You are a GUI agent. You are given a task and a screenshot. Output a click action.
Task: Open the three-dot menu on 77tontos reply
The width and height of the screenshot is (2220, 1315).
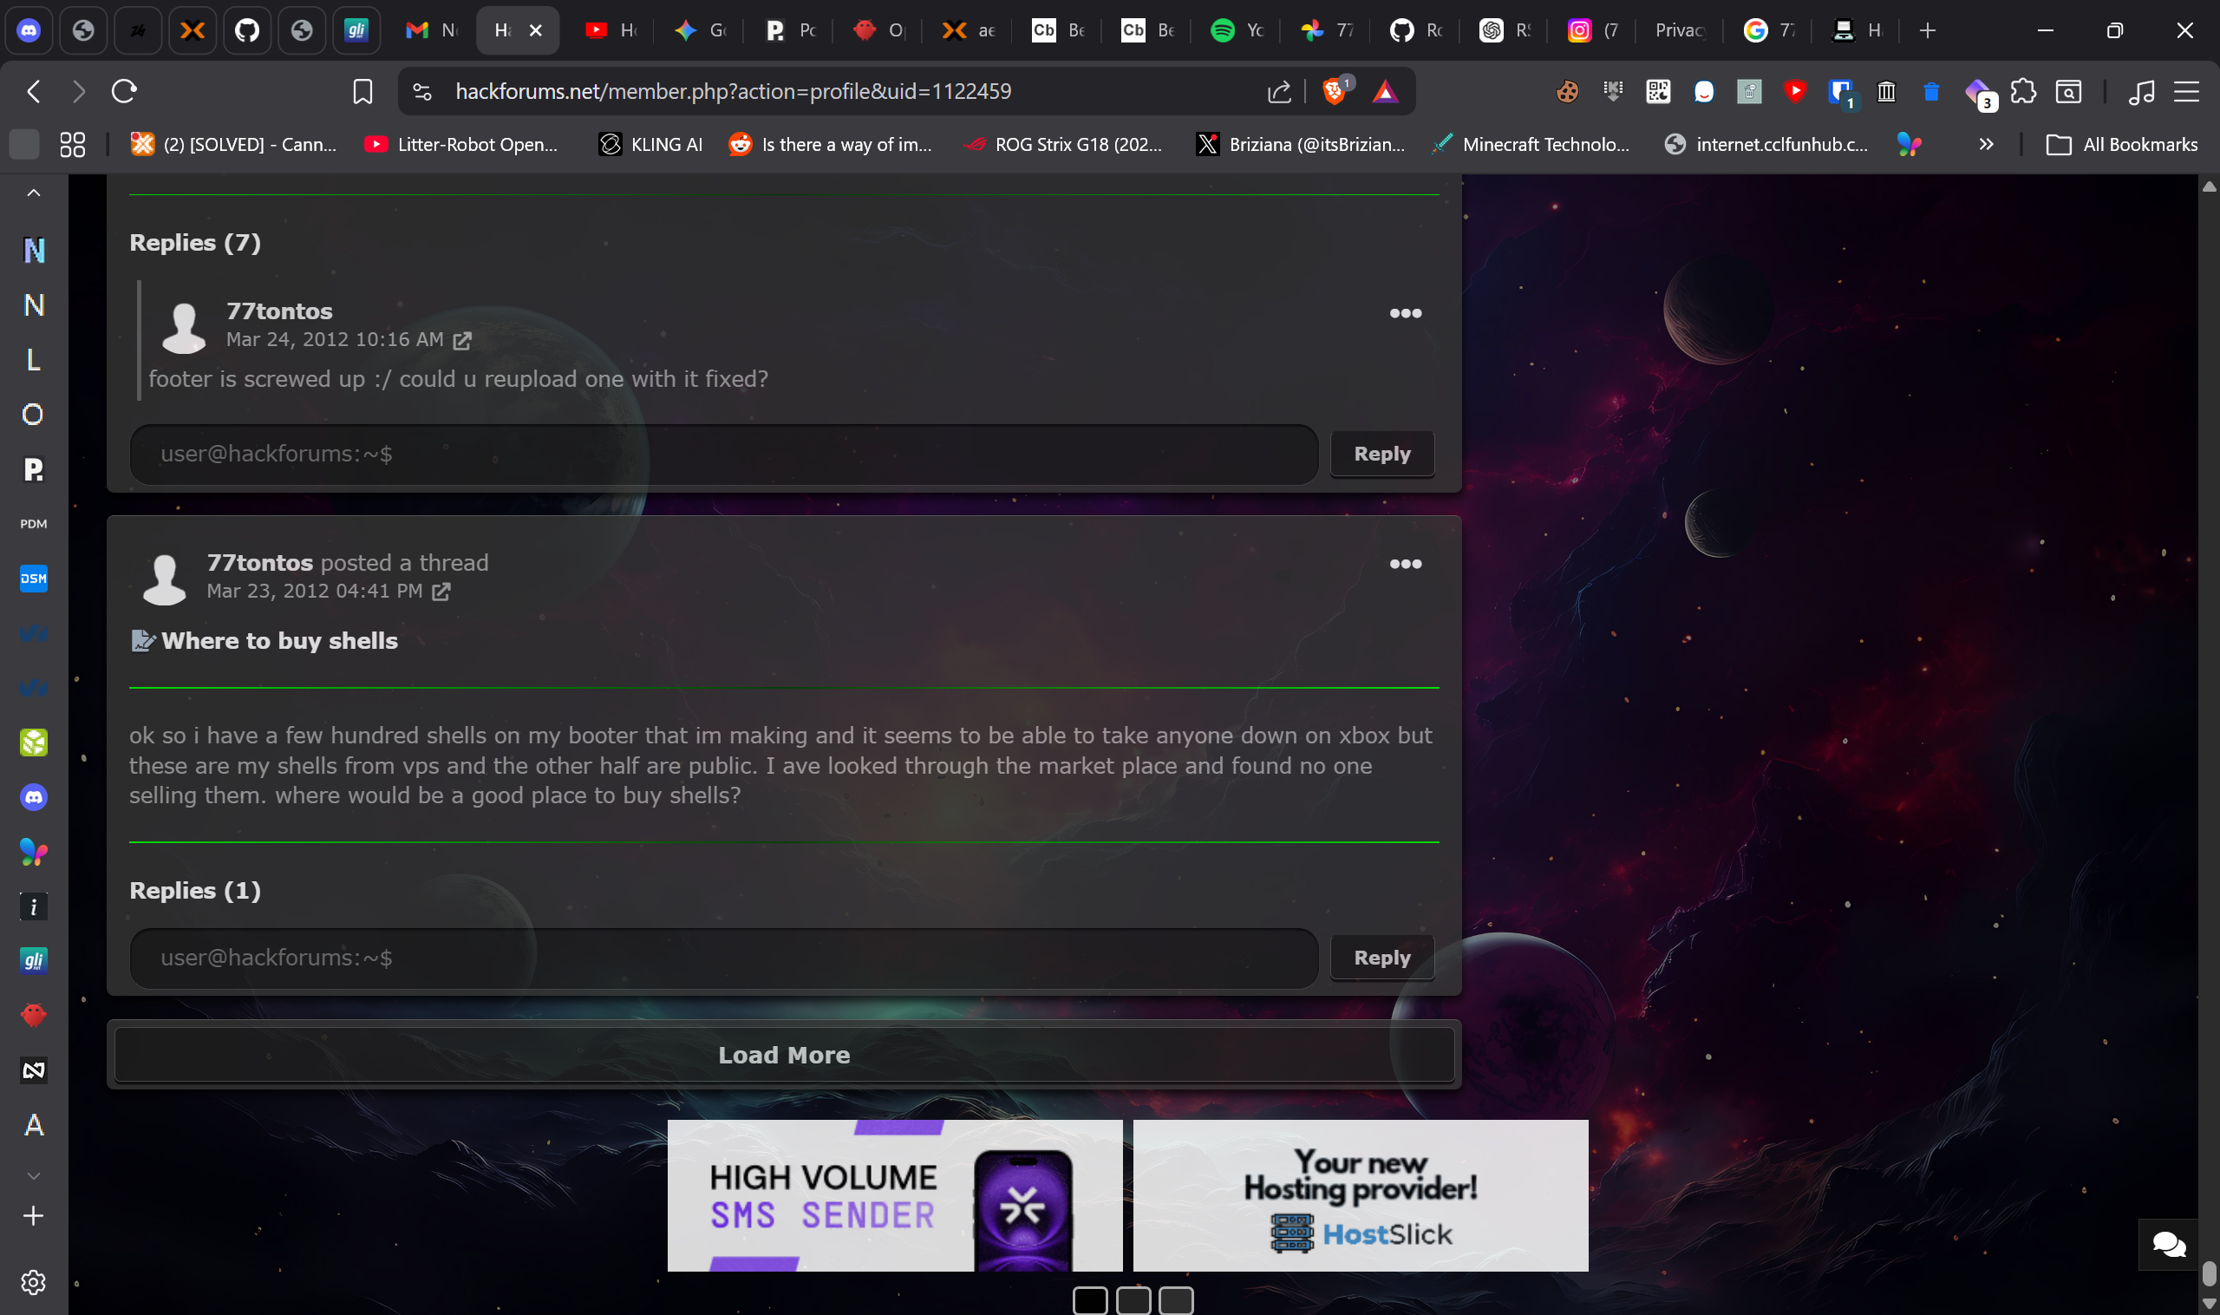(x=1406, y=312)
